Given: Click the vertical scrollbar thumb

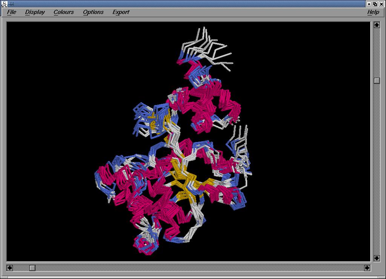Looking at the screenshot, I should click(377, 80).
